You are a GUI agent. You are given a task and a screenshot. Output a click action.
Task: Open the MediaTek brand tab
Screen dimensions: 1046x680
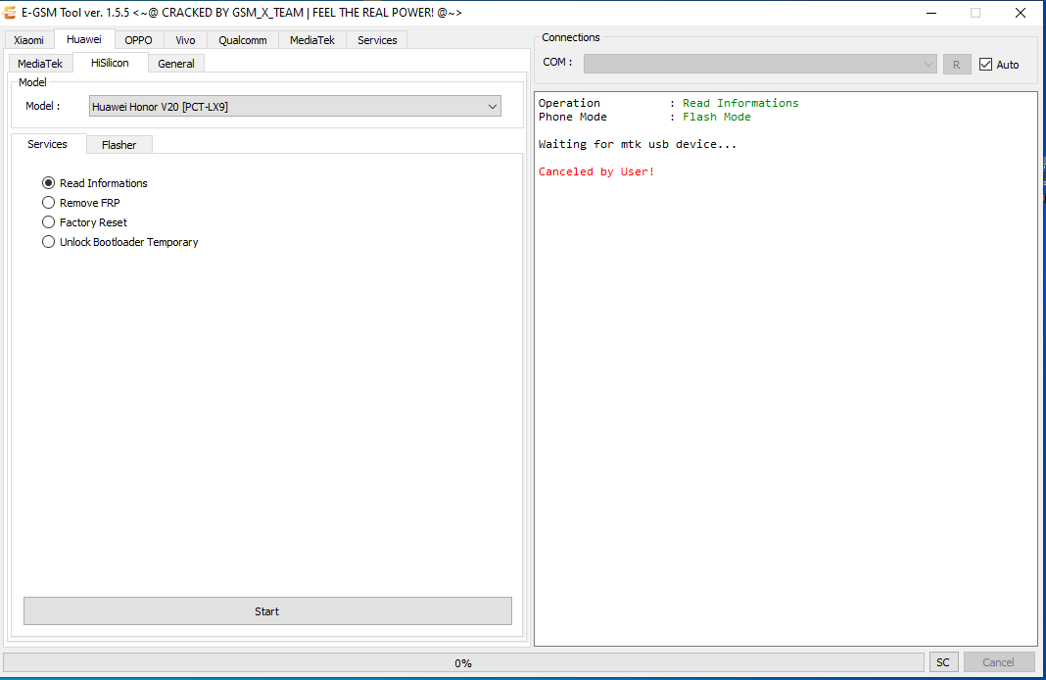point(311,39)
